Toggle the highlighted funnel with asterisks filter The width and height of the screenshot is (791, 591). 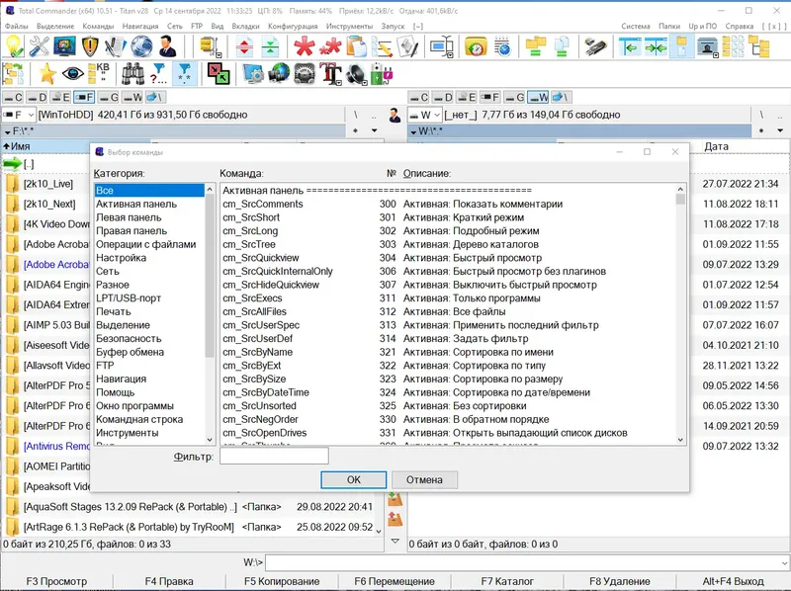[x=185, y=74]
